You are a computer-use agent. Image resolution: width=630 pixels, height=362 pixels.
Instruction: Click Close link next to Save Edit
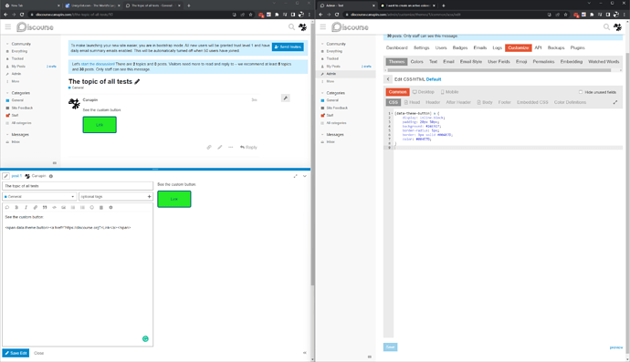[38, 353]
